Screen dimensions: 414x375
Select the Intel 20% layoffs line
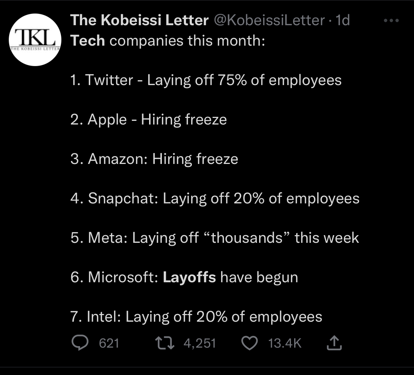(x=196, y=317)
